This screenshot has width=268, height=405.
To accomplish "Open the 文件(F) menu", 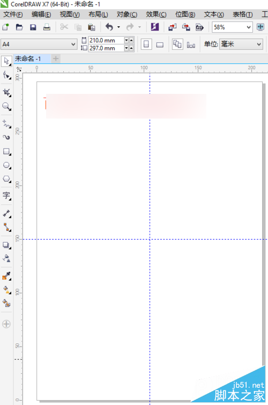I will coord(13,14).
